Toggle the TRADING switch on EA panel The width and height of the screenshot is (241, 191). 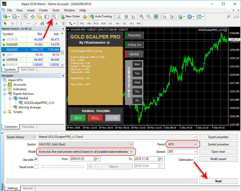(x=134, y=36)
